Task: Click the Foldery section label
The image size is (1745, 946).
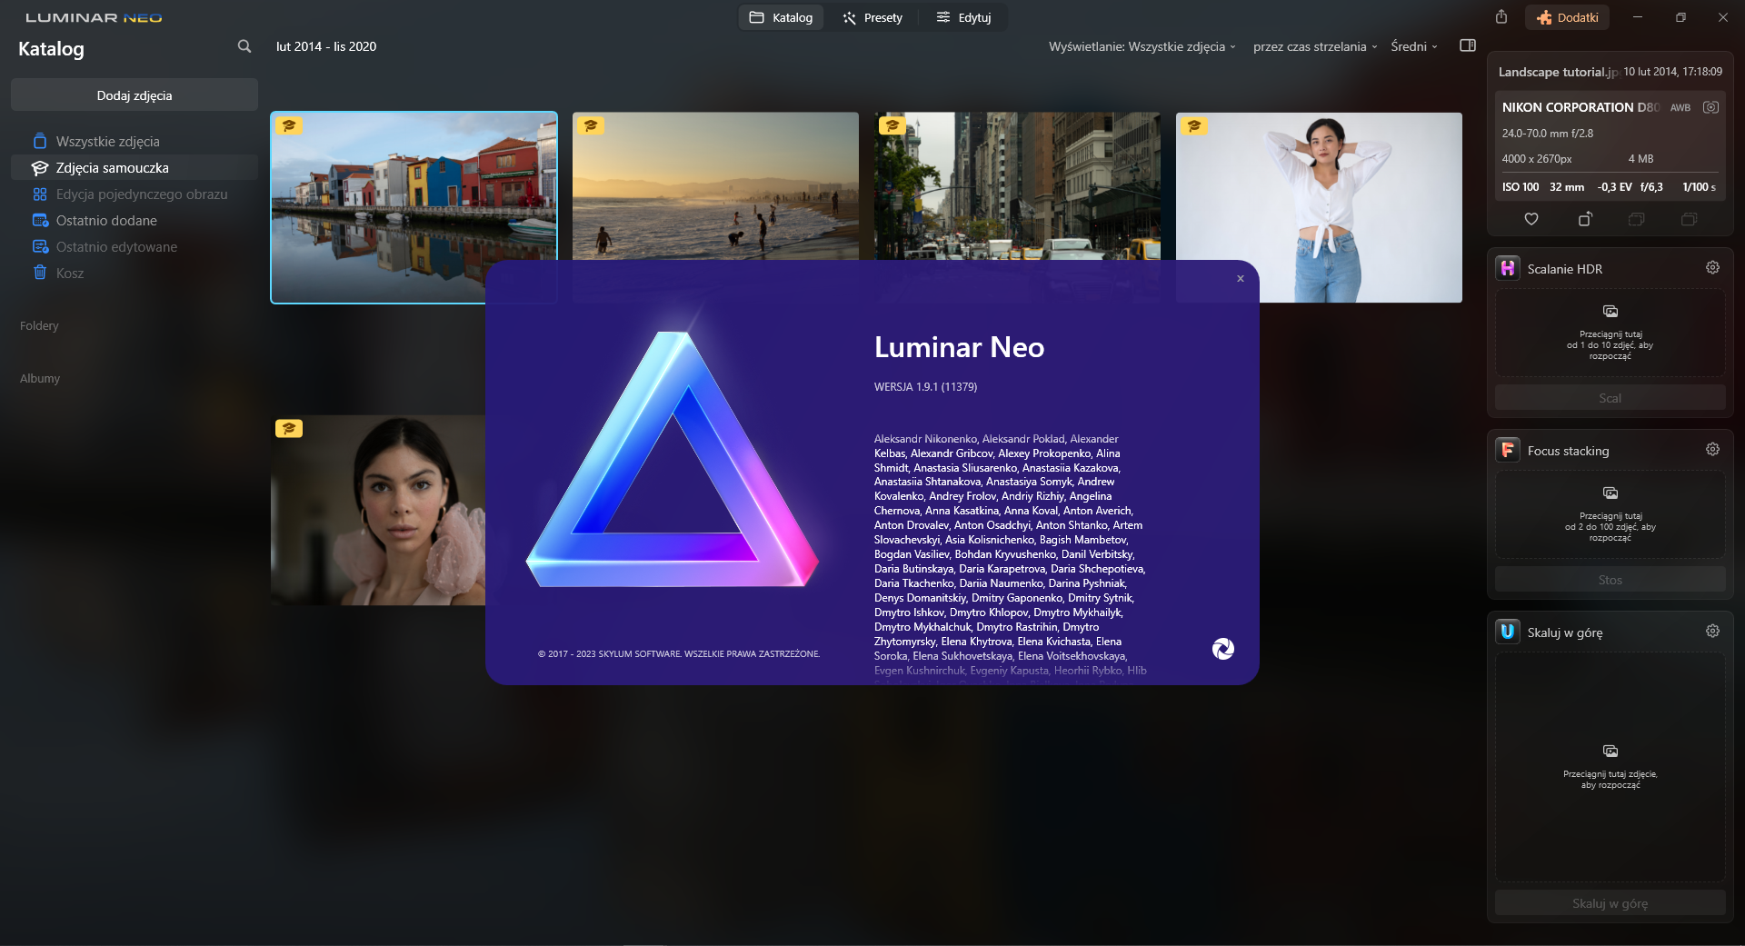Action: [x=39, y=325]
